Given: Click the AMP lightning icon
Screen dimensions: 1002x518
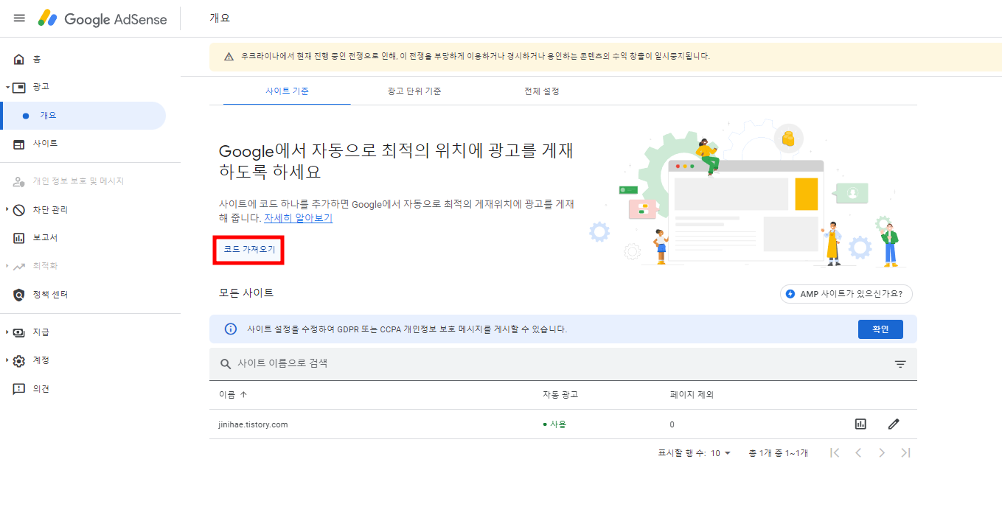Looking at the screenshot, I should [791, 294].
